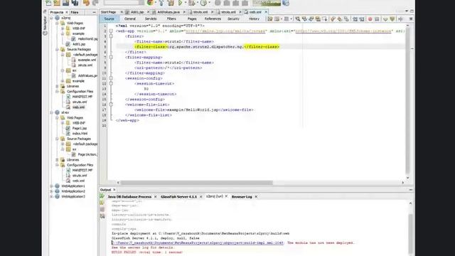Collapse the filter tag fold on line 3
455x256 pixels.
[111, 36]
